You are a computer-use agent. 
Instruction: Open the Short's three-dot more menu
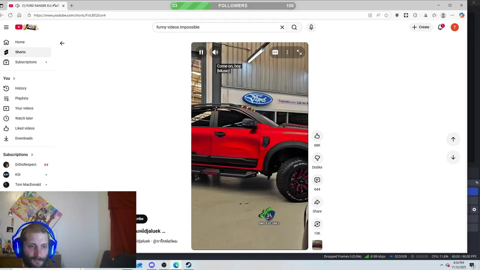click(287, 52)
